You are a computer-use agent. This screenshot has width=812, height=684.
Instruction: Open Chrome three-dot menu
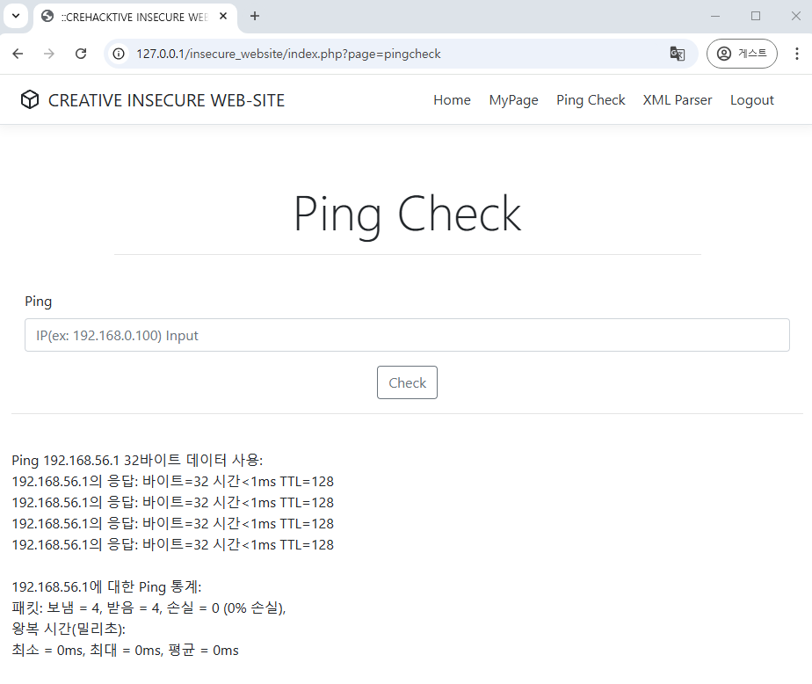(797, 54)
